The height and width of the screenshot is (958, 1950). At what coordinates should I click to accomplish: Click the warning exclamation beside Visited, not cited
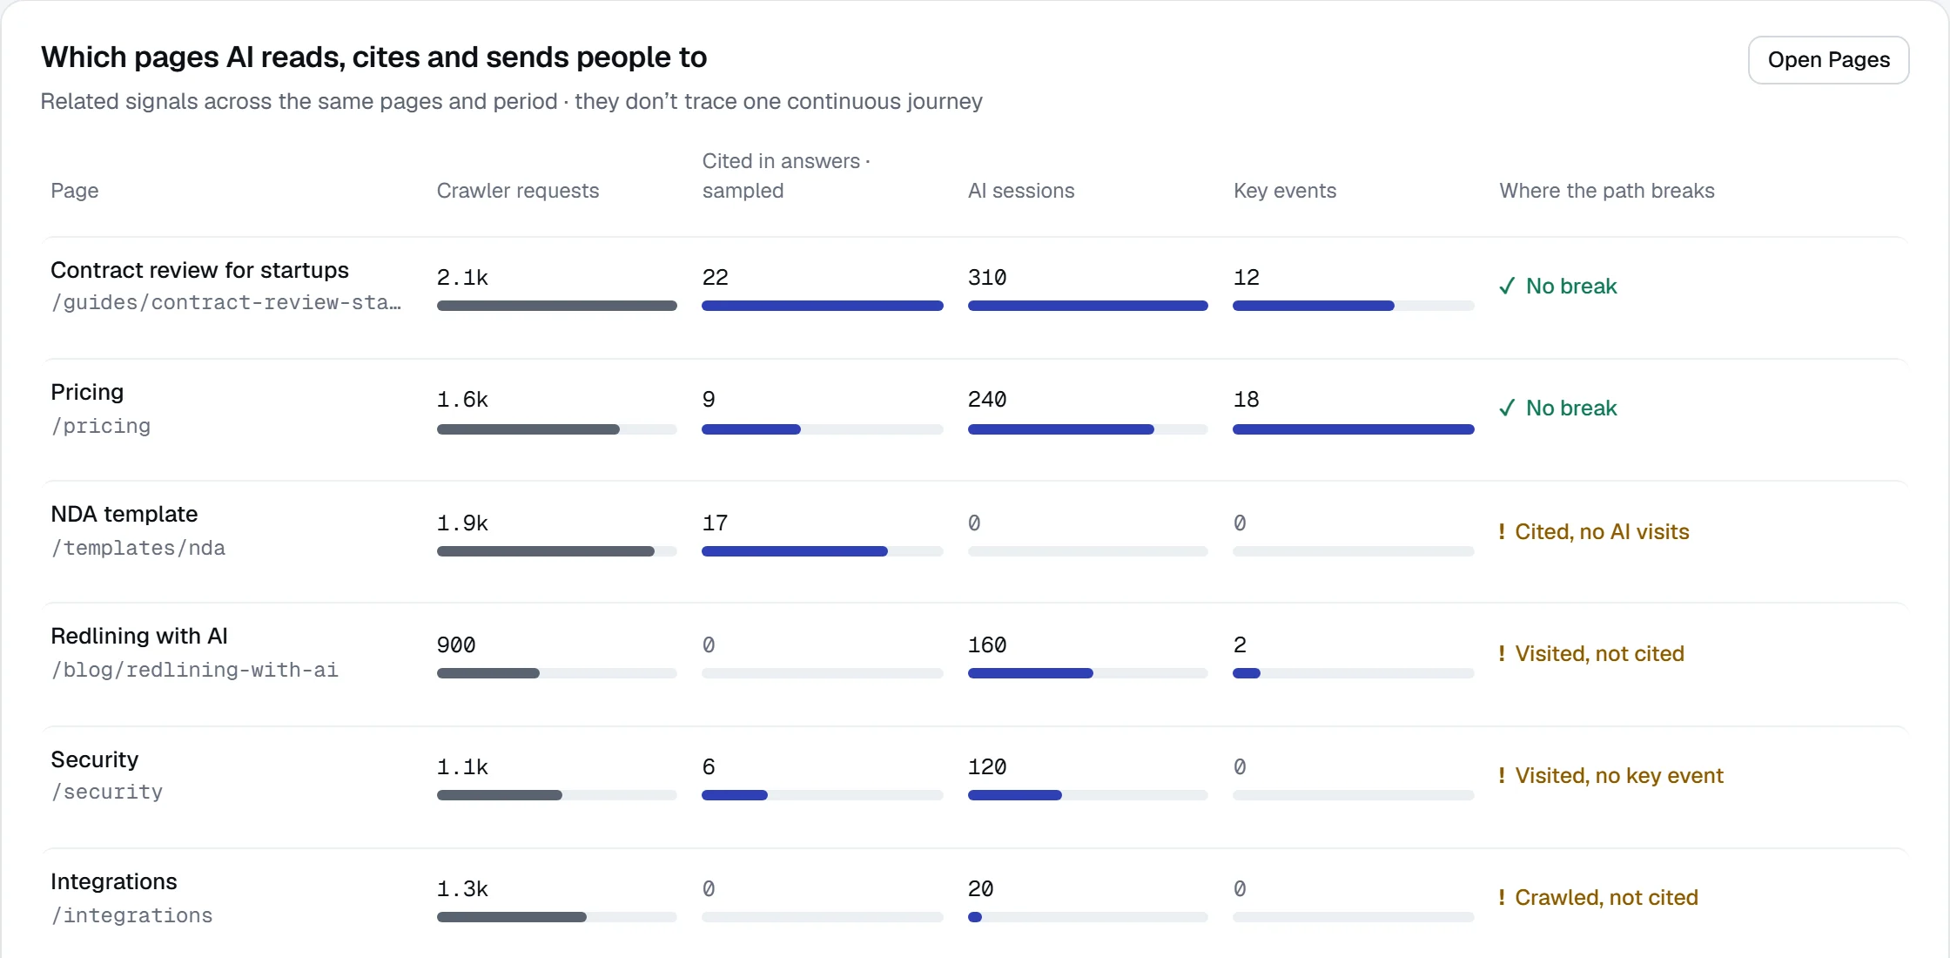click(1502, 653)
